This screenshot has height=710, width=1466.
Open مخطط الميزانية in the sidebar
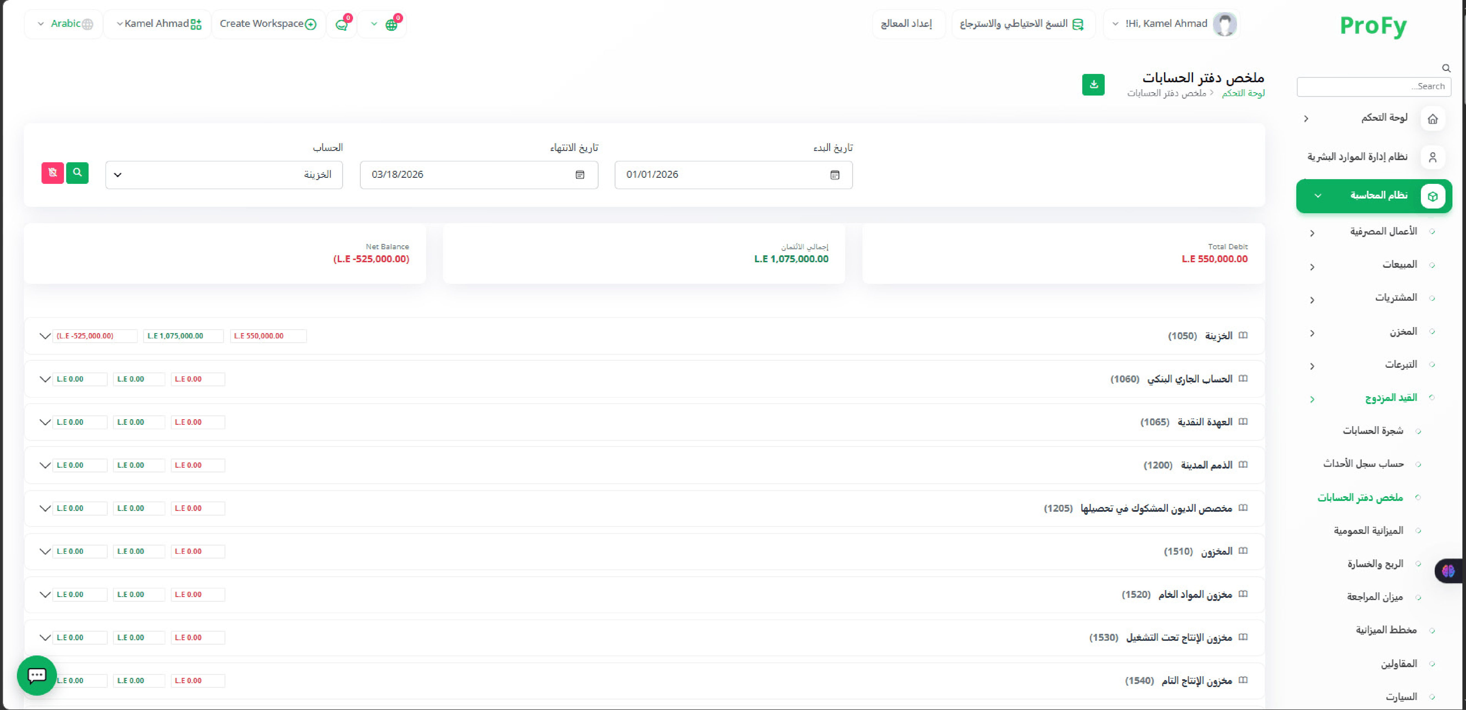[1386, 630]
